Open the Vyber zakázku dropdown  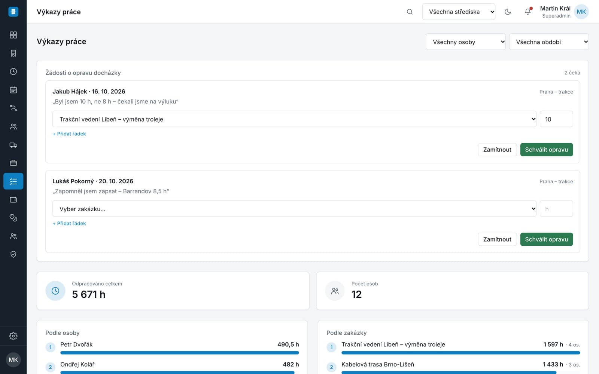pos(294,209)
